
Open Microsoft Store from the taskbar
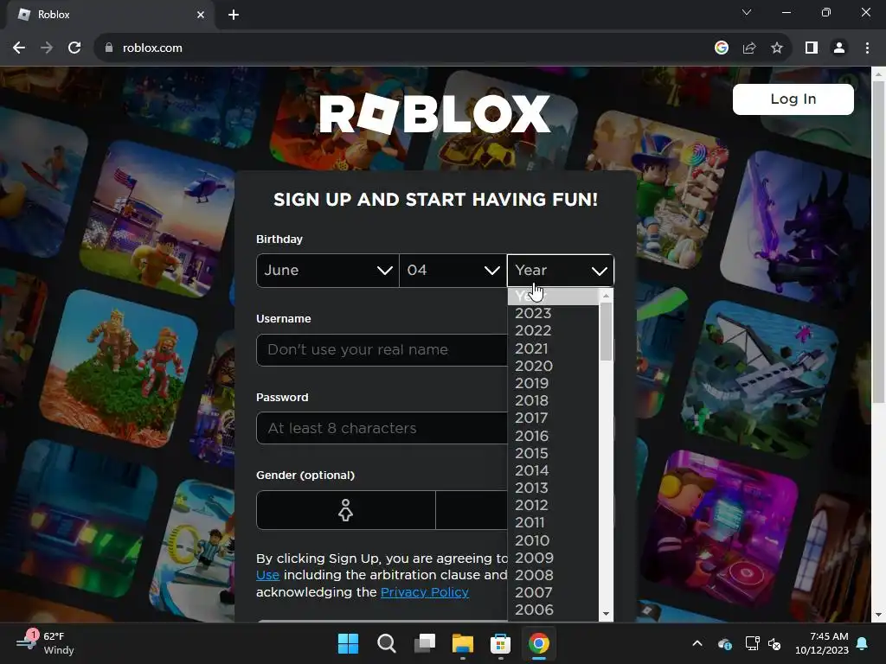[x=501, y=643]
